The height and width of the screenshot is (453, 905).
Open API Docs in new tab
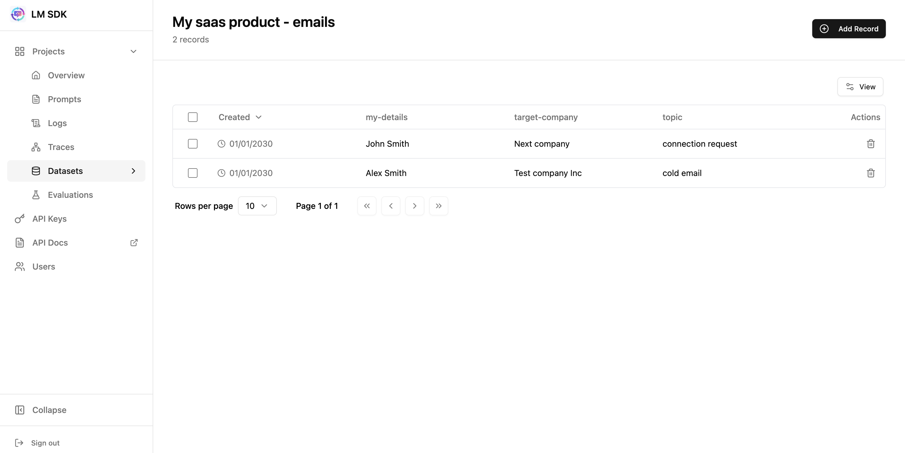(50, 242)
